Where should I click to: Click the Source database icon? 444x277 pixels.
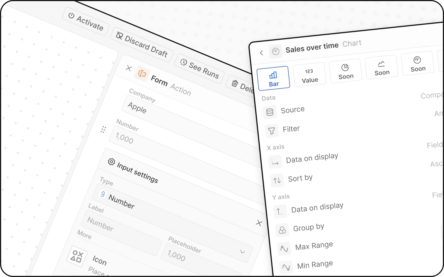coord(270,112)
